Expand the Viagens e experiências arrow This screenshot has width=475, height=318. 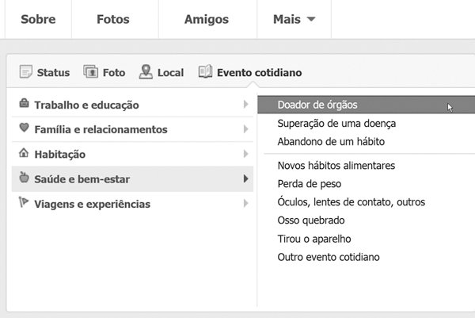(x=245, y=203)
